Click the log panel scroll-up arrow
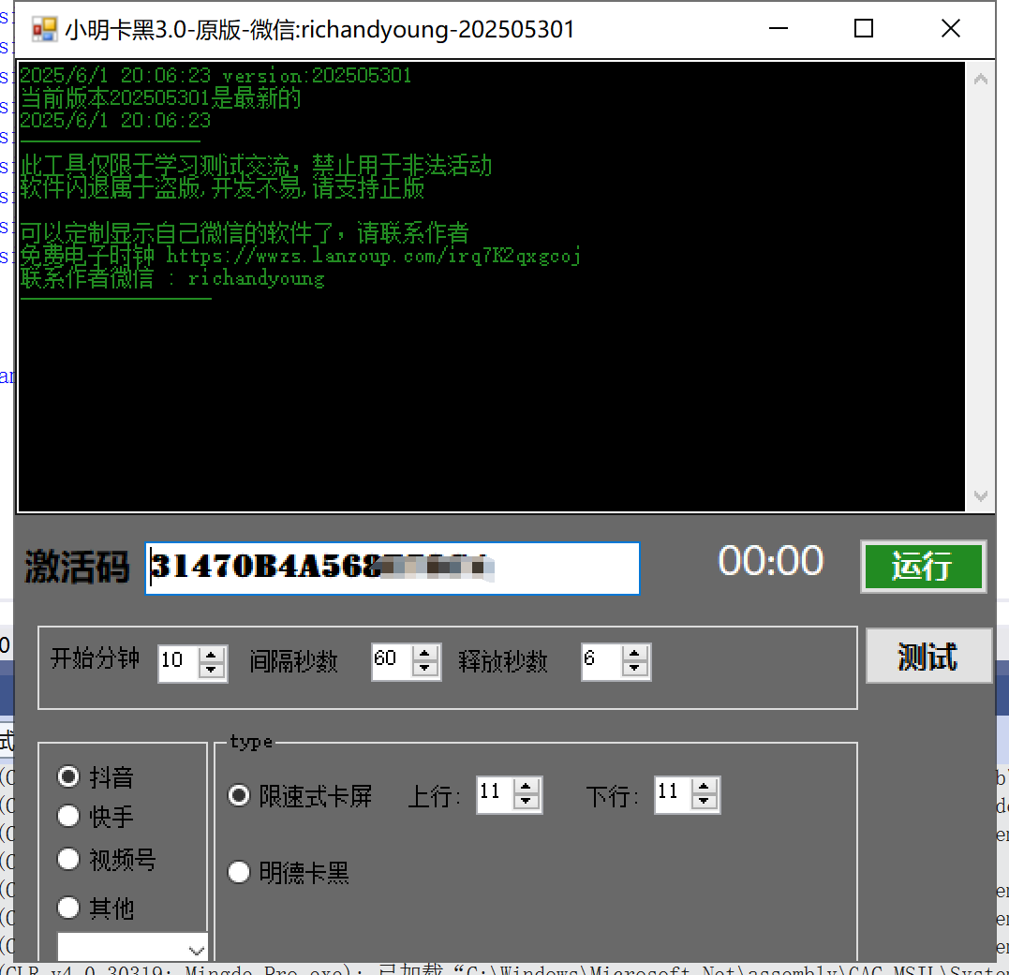Image resolution: width=1009 pixels, height=975 pixels. point(980,80)
